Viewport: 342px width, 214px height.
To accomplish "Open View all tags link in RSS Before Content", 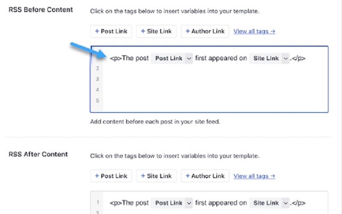I will coord(254,31).
